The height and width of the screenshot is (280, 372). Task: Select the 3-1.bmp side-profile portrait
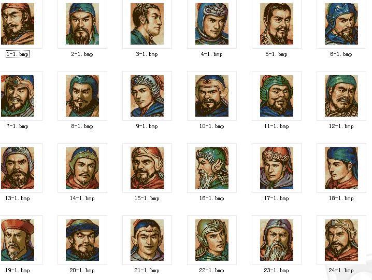tap(147, 24)
